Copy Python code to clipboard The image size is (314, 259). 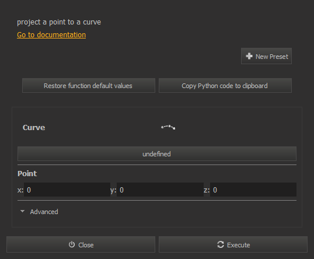tap(225, 86)
